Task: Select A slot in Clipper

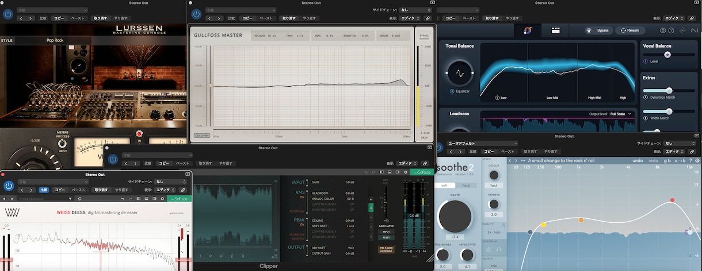Action: (371, 207)
